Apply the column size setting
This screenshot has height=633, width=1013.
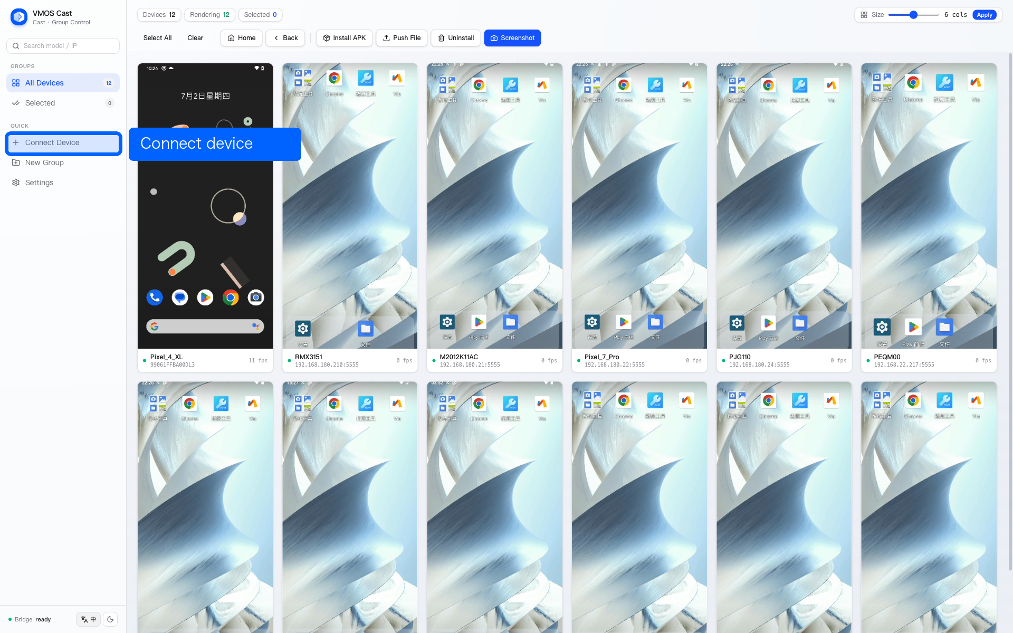(x=985, y=15)
